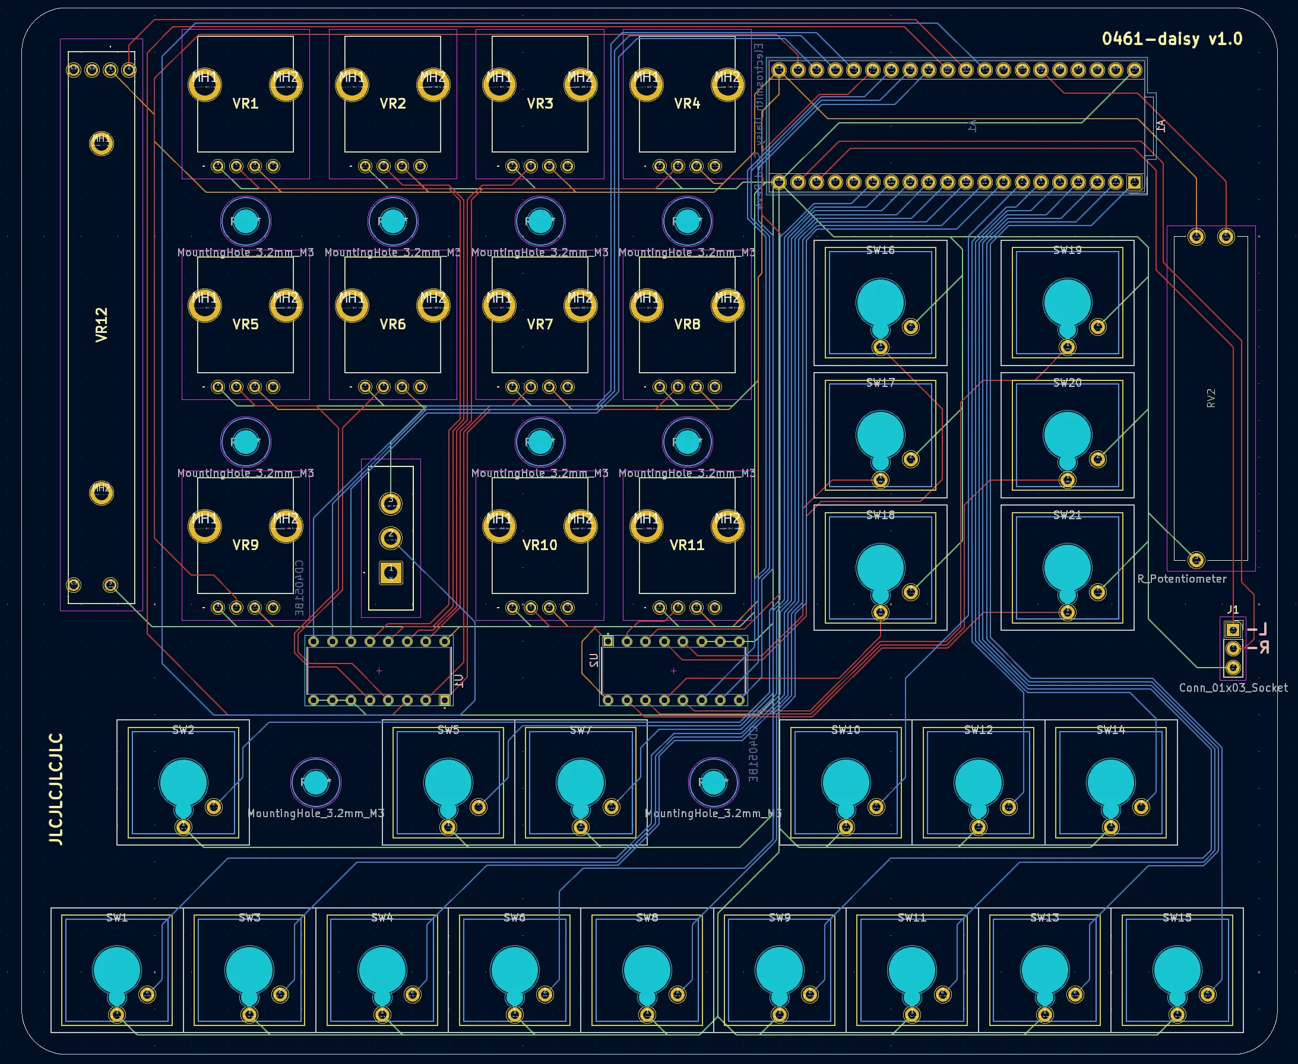The image size is (1298, 1064).
Task: Select the U2 CD4021BE footprint
Action: [673, 671]
